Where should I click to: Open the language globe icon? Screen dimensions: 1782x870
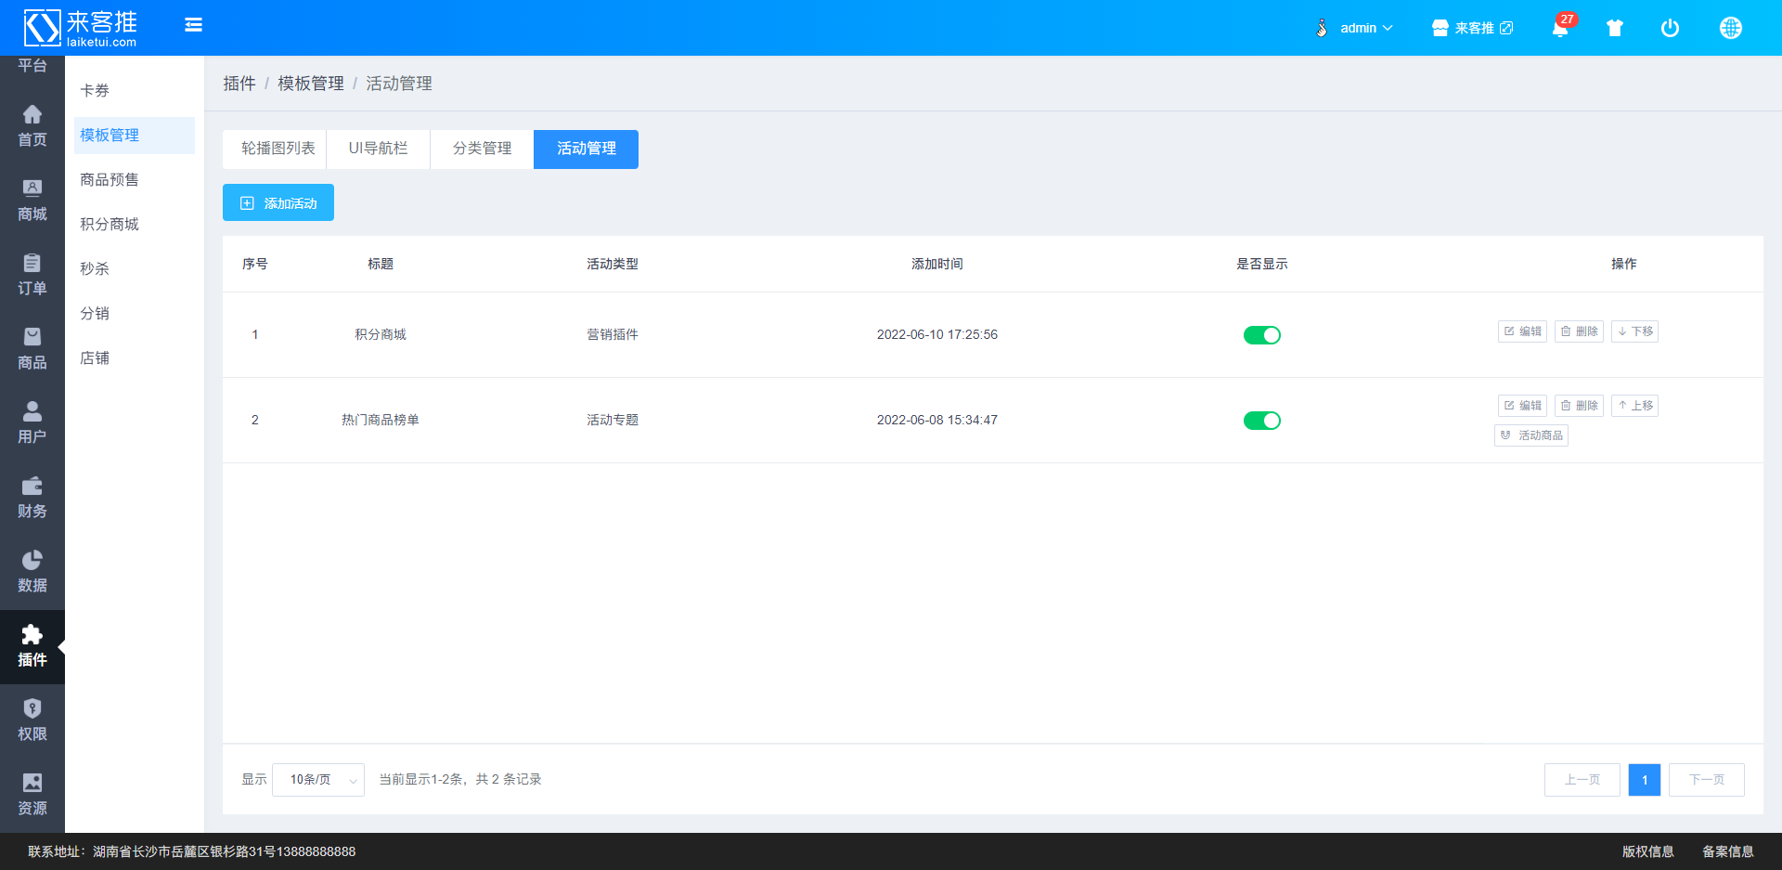click(x=1730, y=28)
